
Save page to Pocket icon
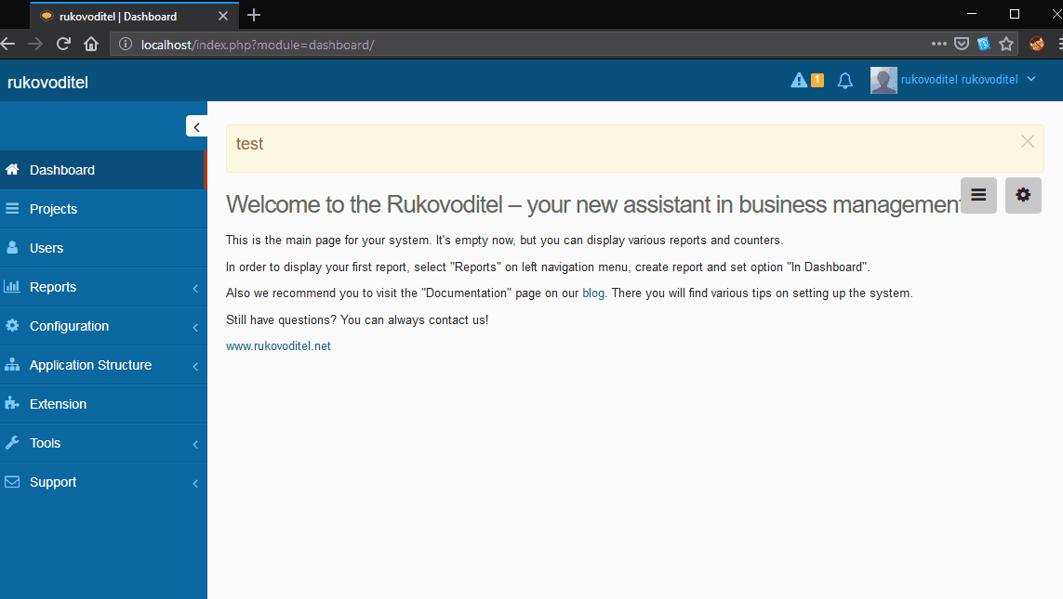pos(962,44)
